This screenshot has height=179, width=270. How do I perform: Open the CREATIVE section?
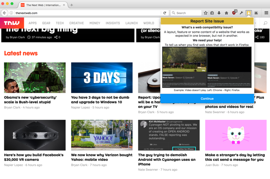[77, 23]
